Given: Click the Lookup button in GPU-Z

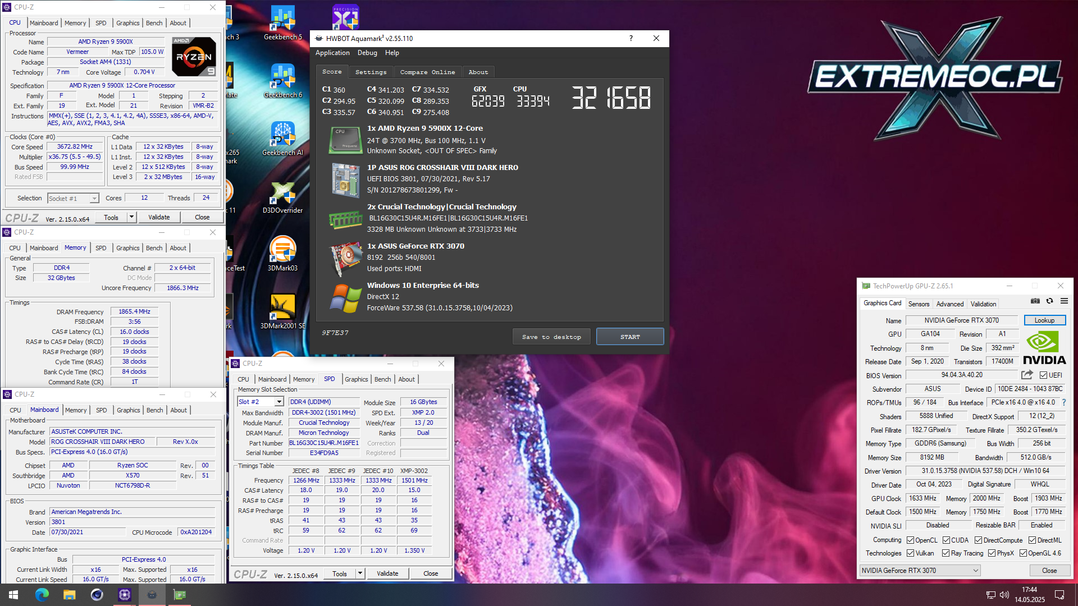Looking at the screenshot, I should click(1044, 320).
